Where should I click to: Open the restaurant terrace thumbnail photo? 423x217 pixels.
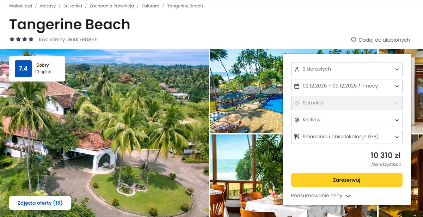click(x=246, y=176)
